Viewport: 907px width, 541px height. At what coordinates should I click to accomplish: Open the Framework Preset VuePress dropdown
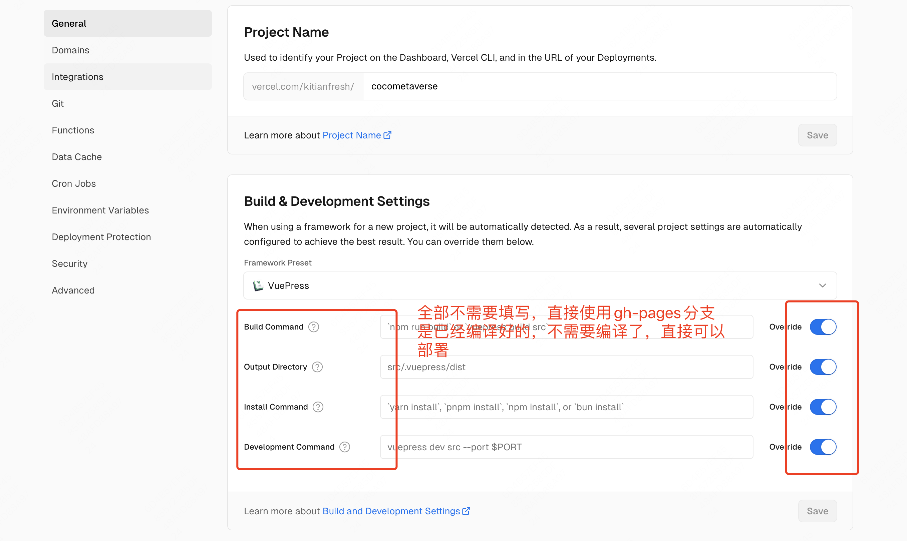click(540, 286)
